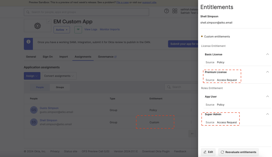Open the Help question mark icon
Viewport: 272px width, 157px height.
(167, 11)
